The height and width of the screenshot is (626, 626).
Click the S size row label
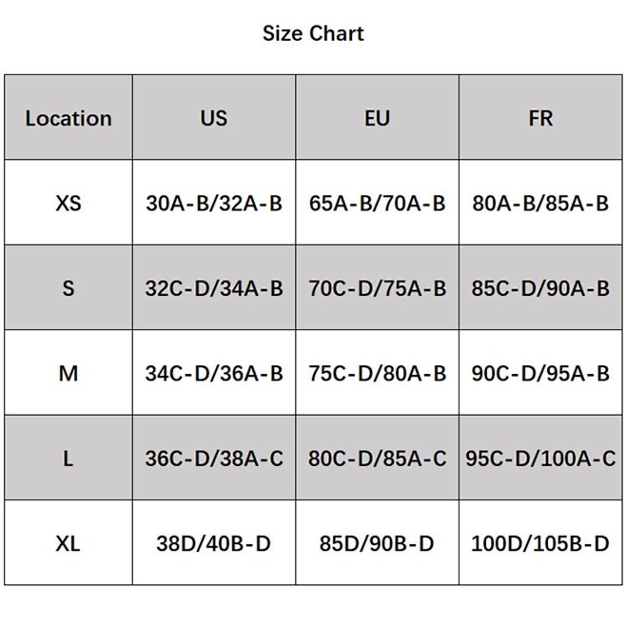(x=68, y=288)
